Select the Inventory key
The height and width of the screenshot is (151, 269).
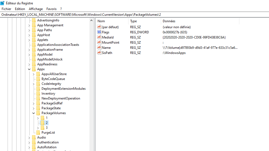point(48,94)
